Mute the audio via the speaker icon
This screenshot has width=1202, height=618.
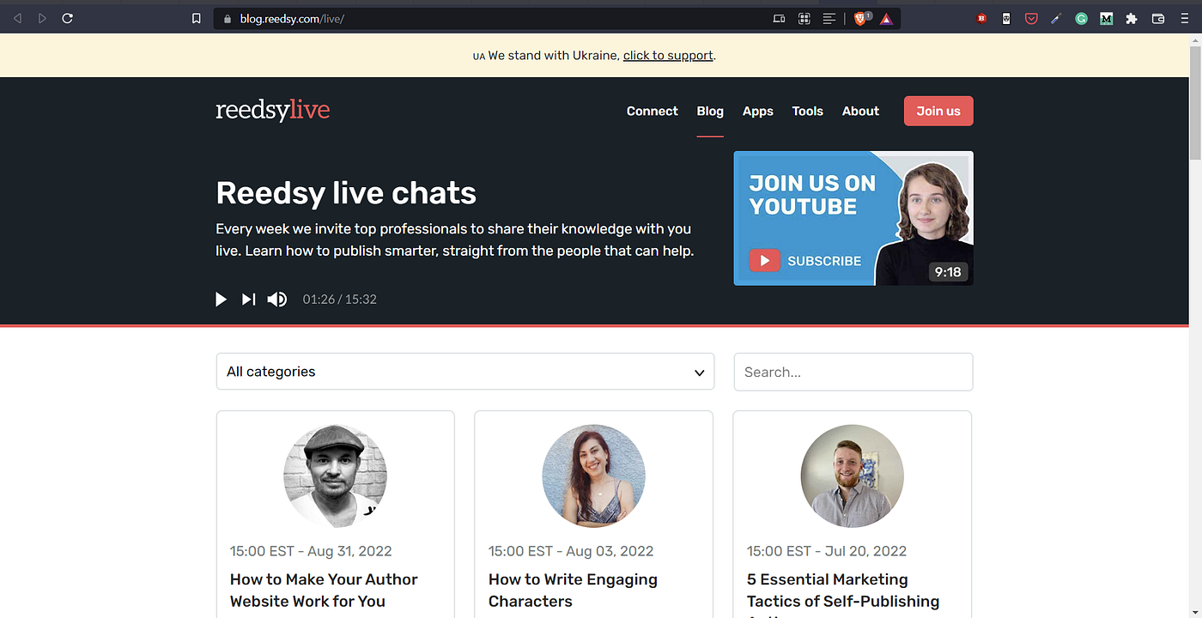click(x=276, y=299)
